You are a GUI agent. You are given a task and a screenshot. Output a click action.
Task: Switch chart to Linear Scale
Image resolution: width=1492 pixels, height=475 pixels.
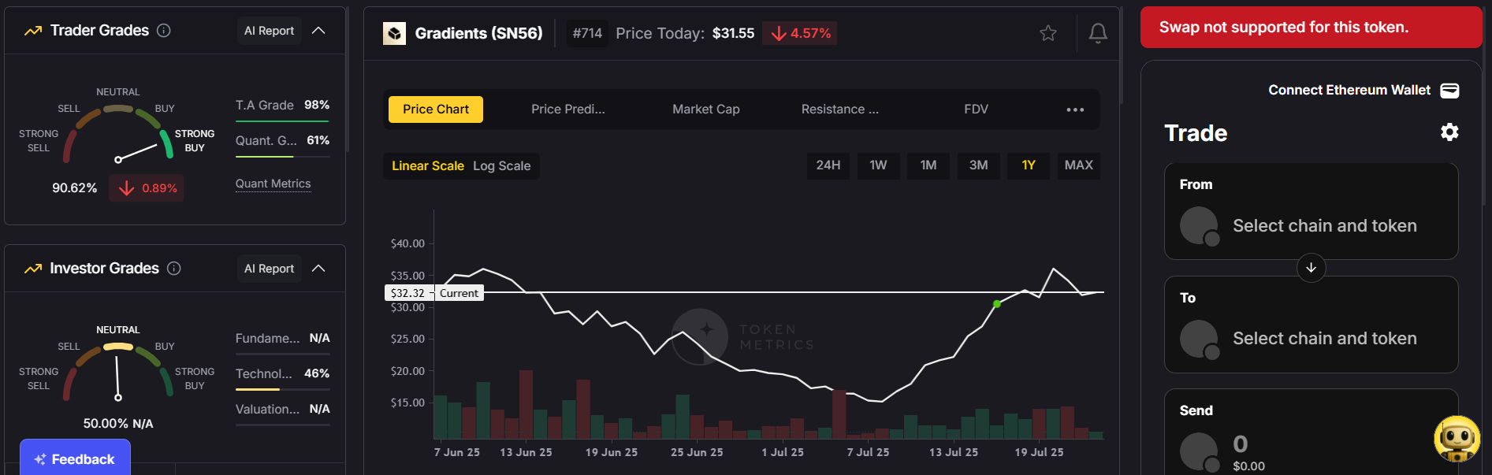coord(428,166)
